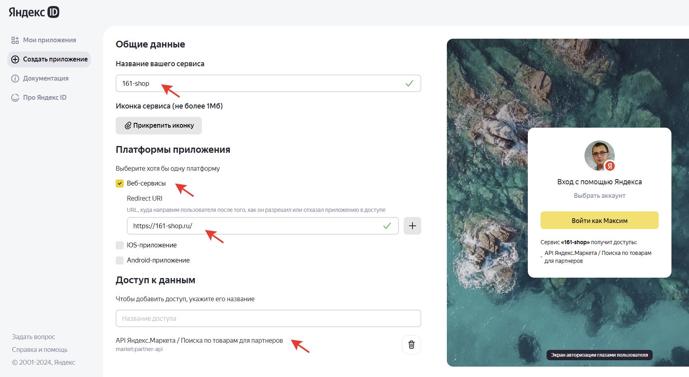689x377 pixels.
Task: Open Документация in the sidebar
Action: pos(45,79)
